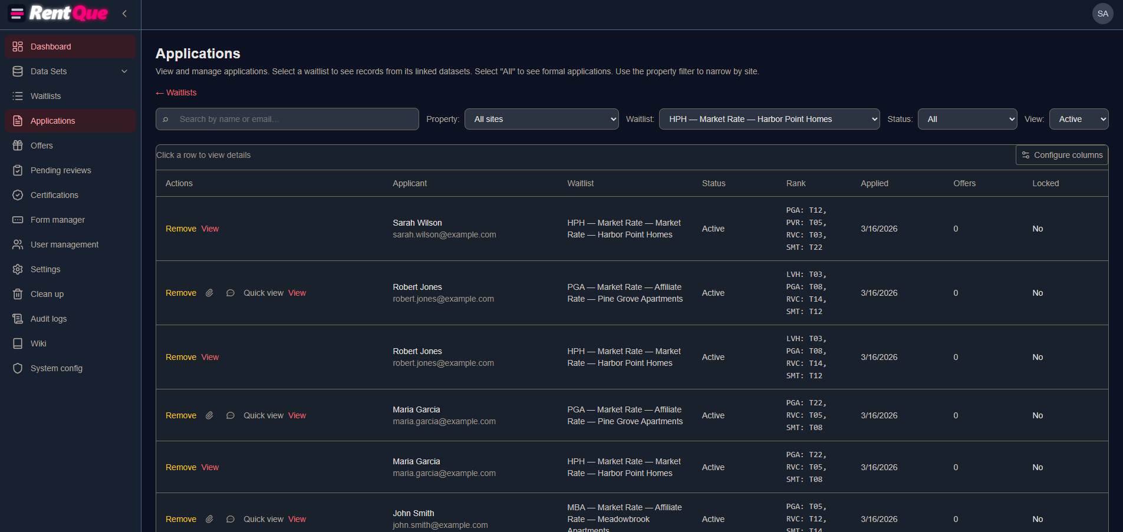This screenshot has width=1123, height=532.
Task: Click sarah.wilson@example.com email text
Action: [x=444, y=234]
